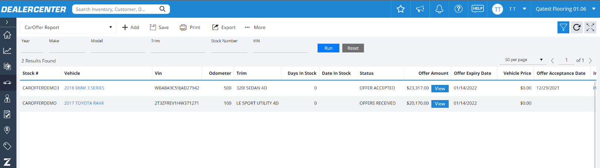Viewport: 600px width, 168px height.
Task: Click the 12/29/2021 acceptance date
Action: pyautogui.click(x=548, y=88)
